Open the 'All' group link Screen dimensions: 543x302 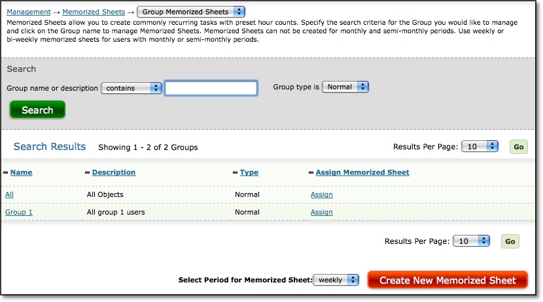(9, 194)
